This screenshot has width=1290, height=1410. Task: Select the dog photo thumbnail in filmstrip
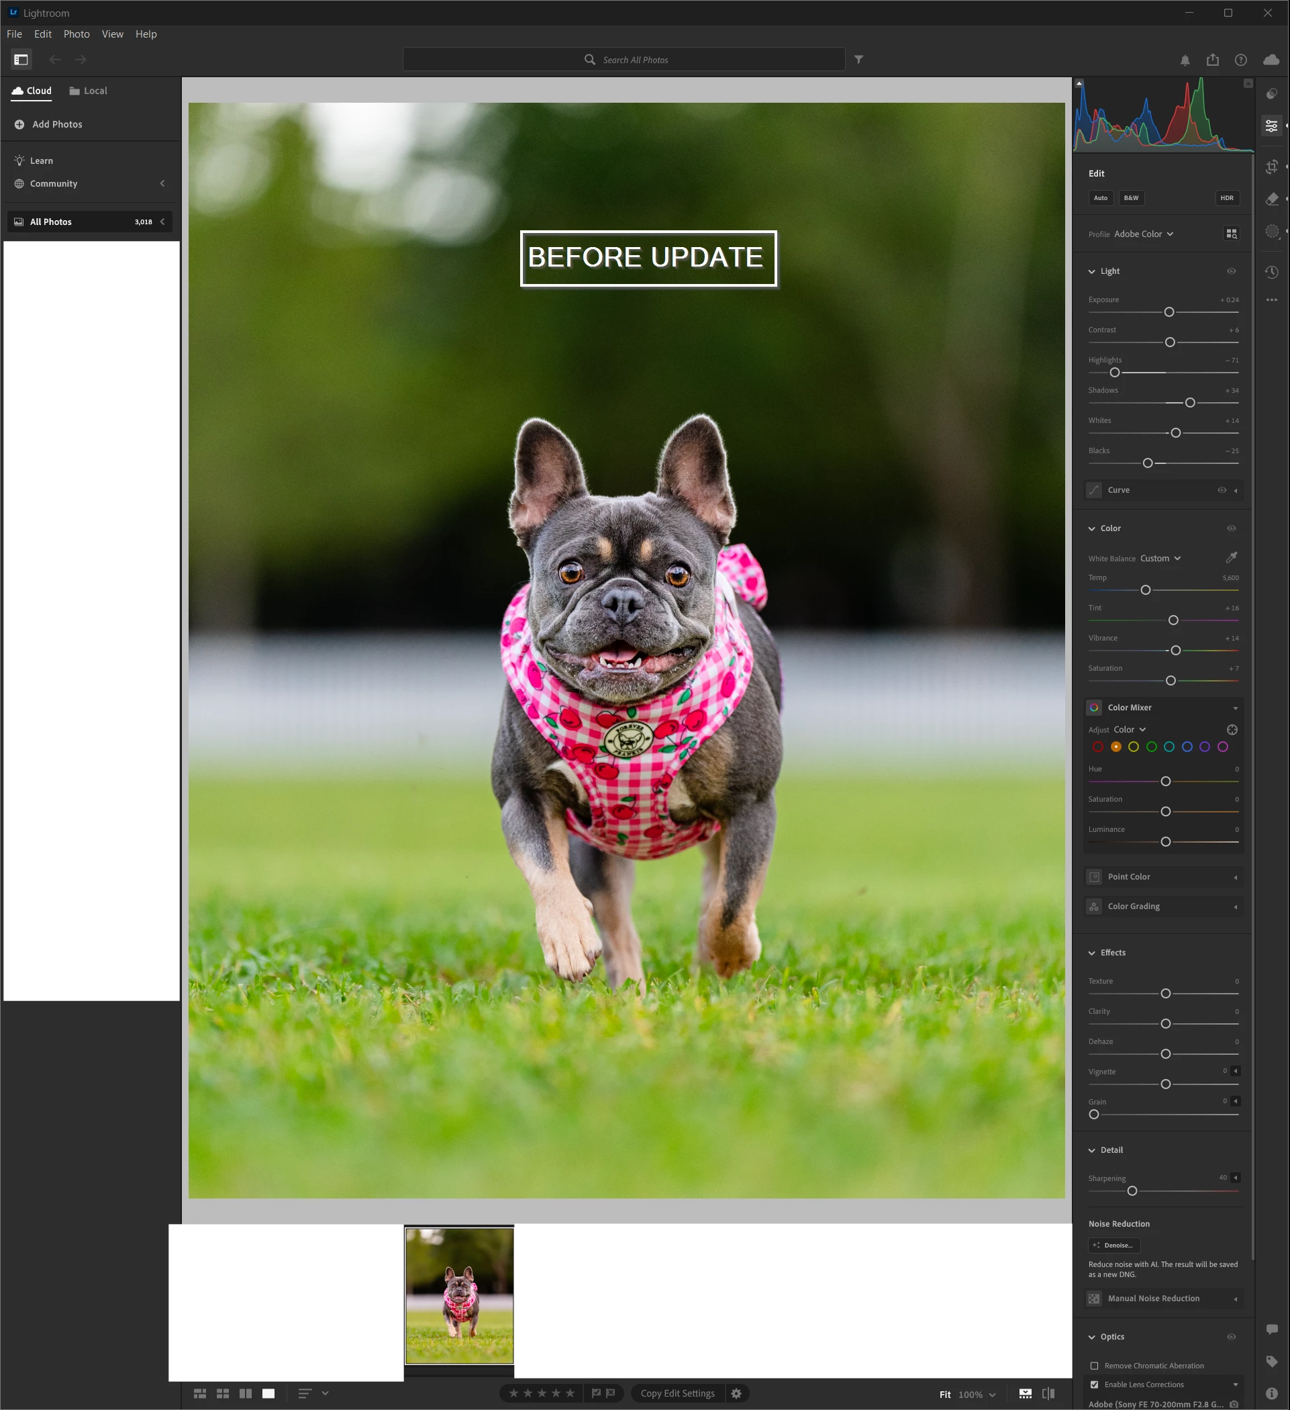click(459, 1295)
